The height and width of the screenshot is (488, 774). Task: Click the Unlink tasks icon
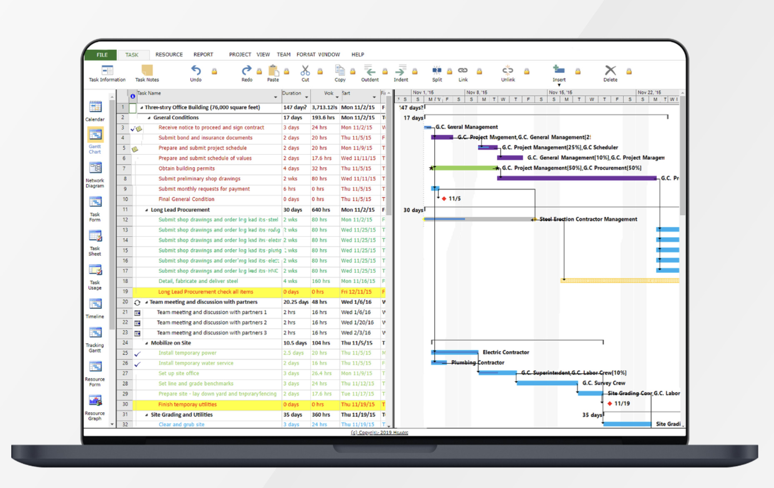[x=507, y=71]
